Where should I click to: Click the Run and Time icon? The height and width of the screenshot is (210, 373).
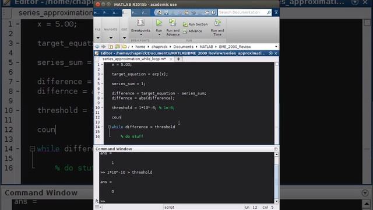click(217, 23)
